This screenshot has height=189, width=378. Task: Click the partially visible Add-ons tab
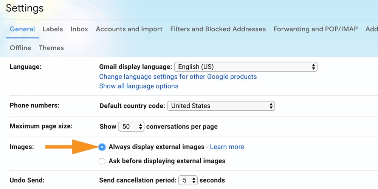(x=372, y=29)
